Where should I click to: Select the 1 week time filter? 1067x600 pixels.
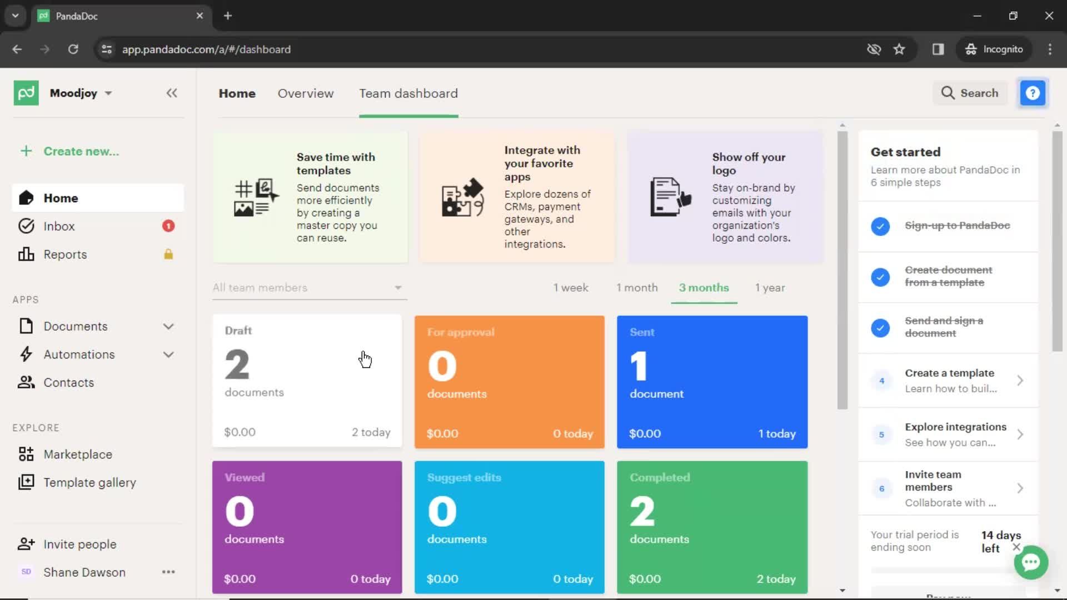572,287
